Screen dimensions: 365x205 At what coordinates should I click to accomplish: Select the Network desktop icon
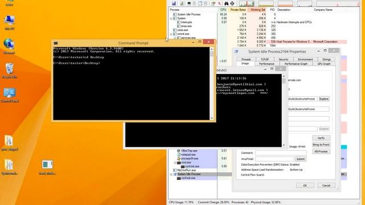[9, 47]
